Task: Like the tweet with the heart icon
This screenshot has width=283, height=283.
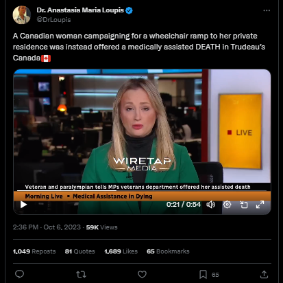Action: coord(142,274)
